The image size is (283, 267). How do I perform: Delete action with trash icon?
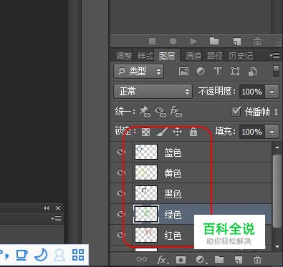click(257, 41)
